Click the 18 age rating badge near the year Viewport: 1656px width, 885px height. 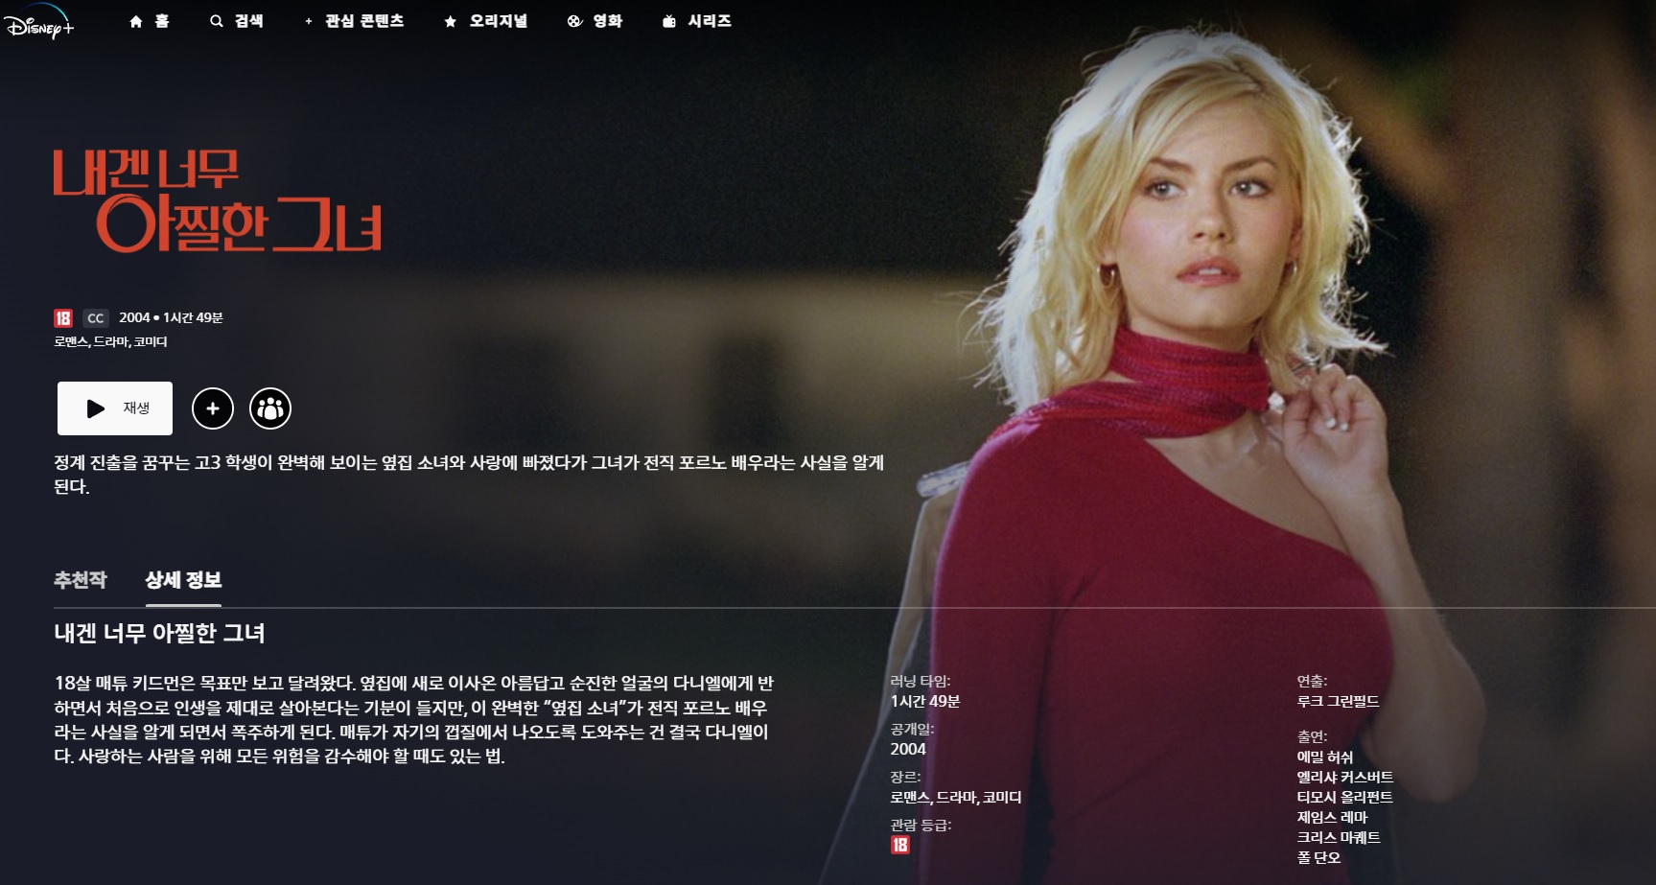coord(63,318)
